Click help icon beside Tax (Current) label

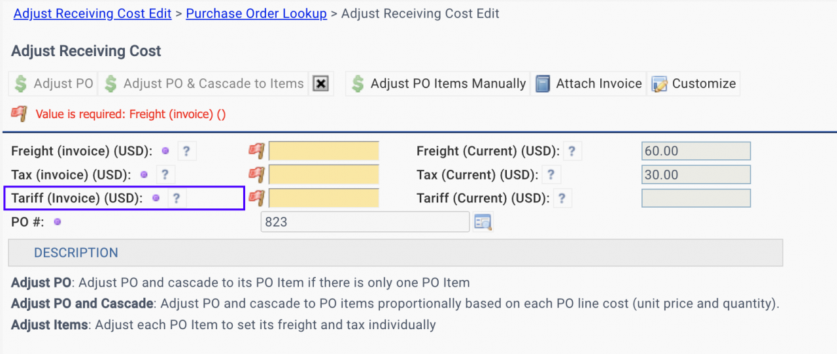click(x=551, y=175)
